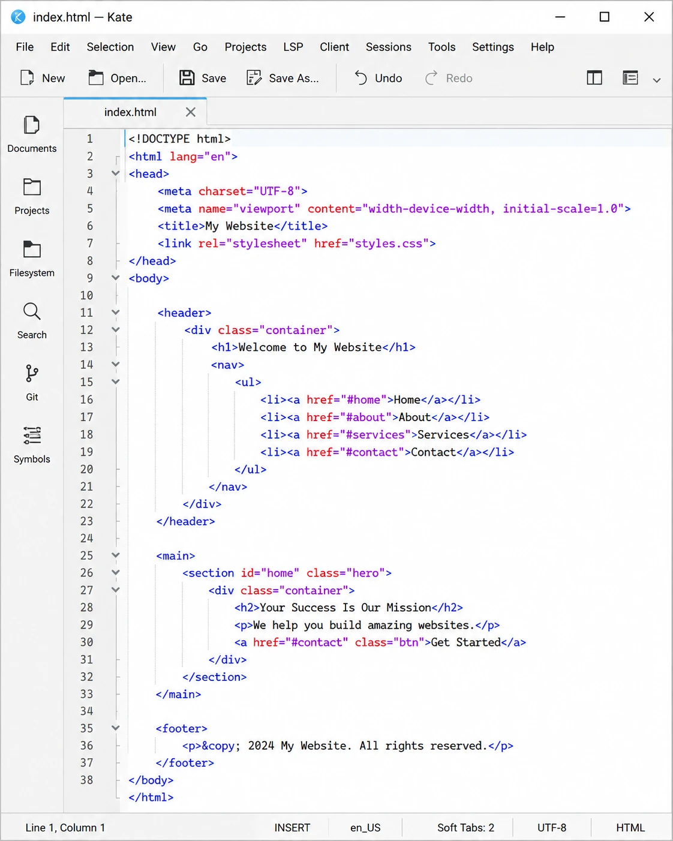Click line number 20 in the gutter
Screen dimensions: 673x841
pos(87,469)
